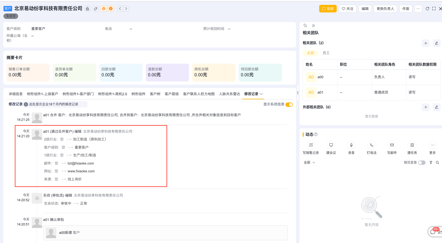Click the yellow 客群 button
Viewport: 442px width, 243px height.
328,8
